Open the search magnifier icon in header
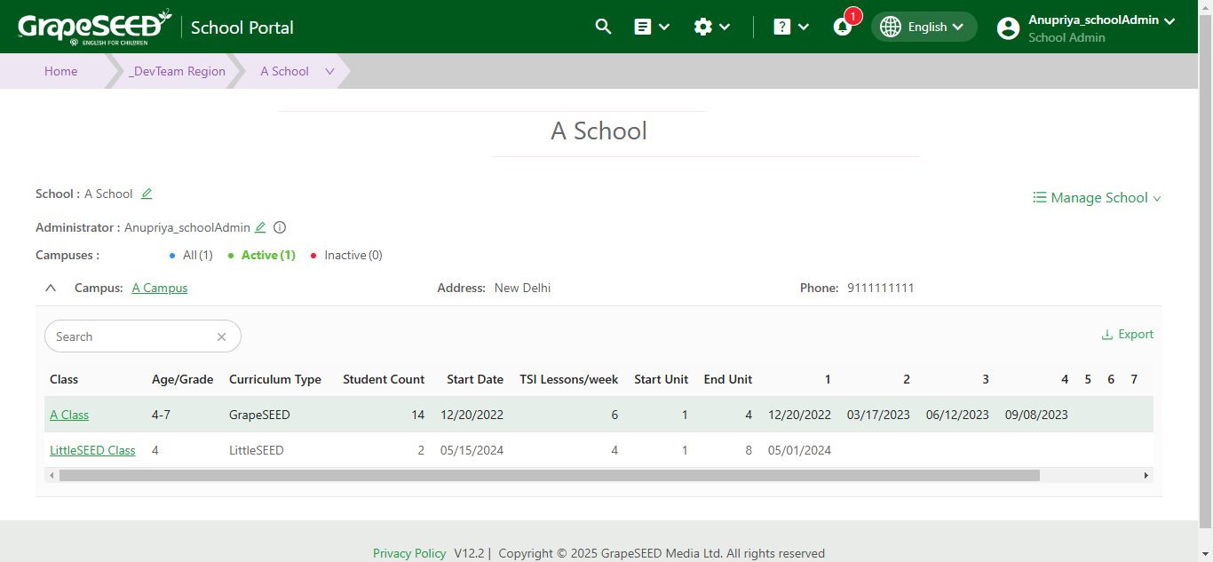Screen dimensions: 1213x562 [603, 27]
